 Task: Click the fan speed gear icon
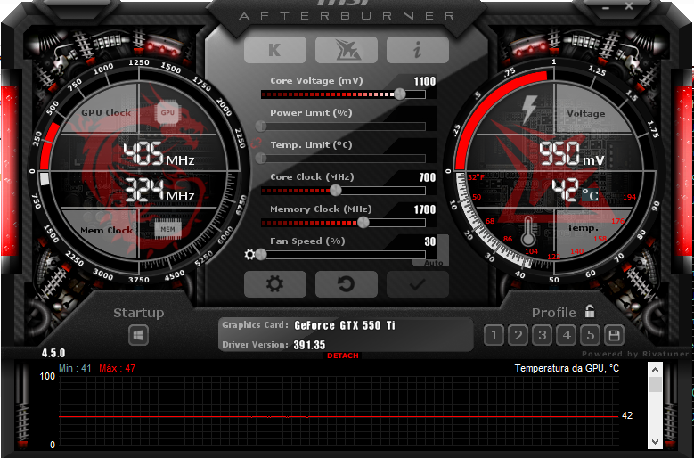click(249, 255)
